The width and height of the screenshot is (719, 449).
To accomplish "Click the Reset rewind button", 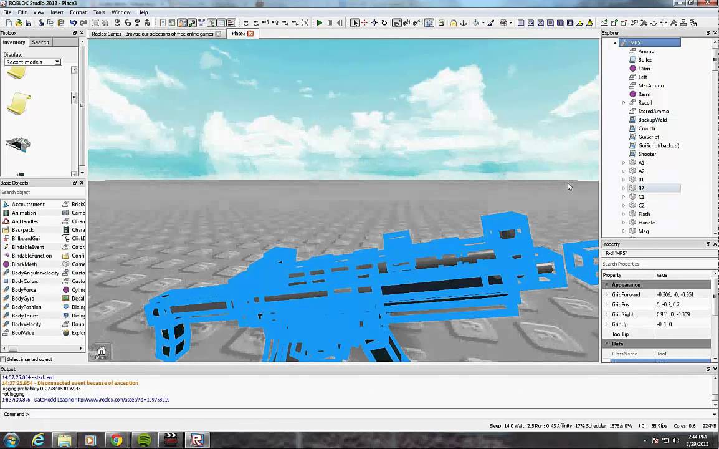I will 340,22.
